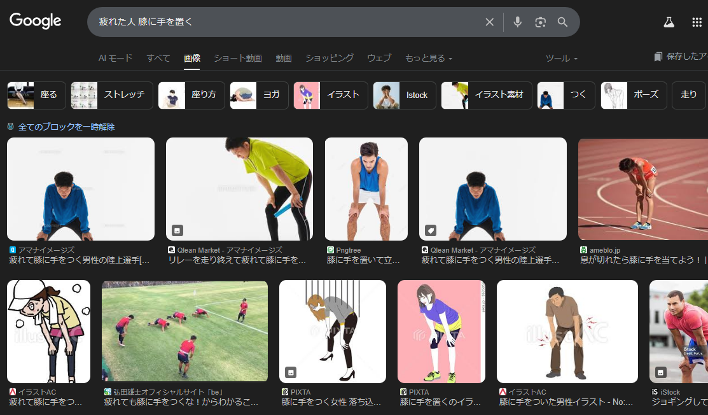Click 全てのブロックを一時解除 link
Image resolution: width=708 pixels, height=415 pixels.
click(x=66, y=127)
